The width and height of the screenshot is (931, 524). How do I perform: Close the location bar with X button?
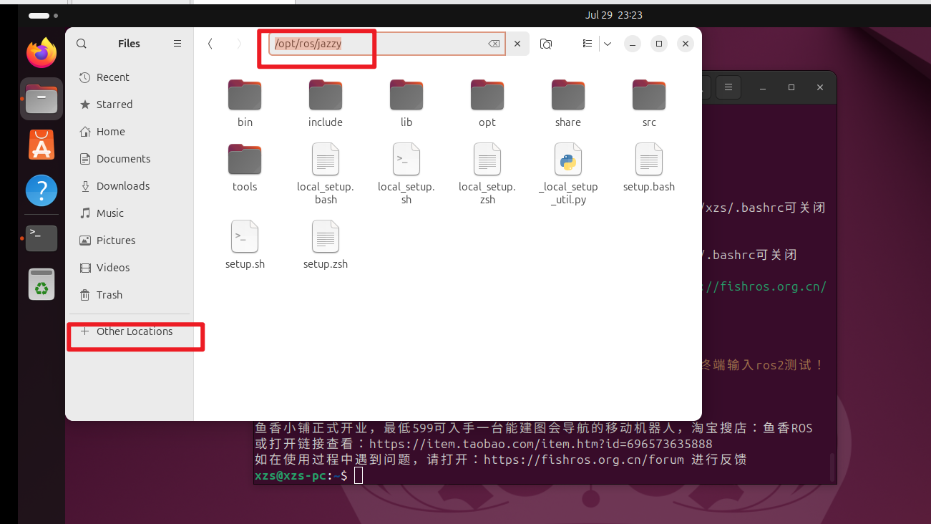[x=517, y=44]
